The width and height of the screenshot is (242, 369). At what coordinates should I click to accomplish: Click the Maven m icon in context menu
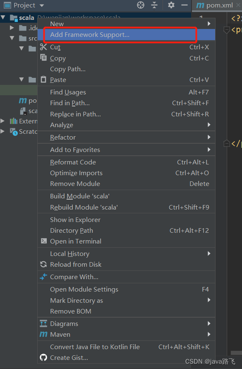[x=43, y=334]
